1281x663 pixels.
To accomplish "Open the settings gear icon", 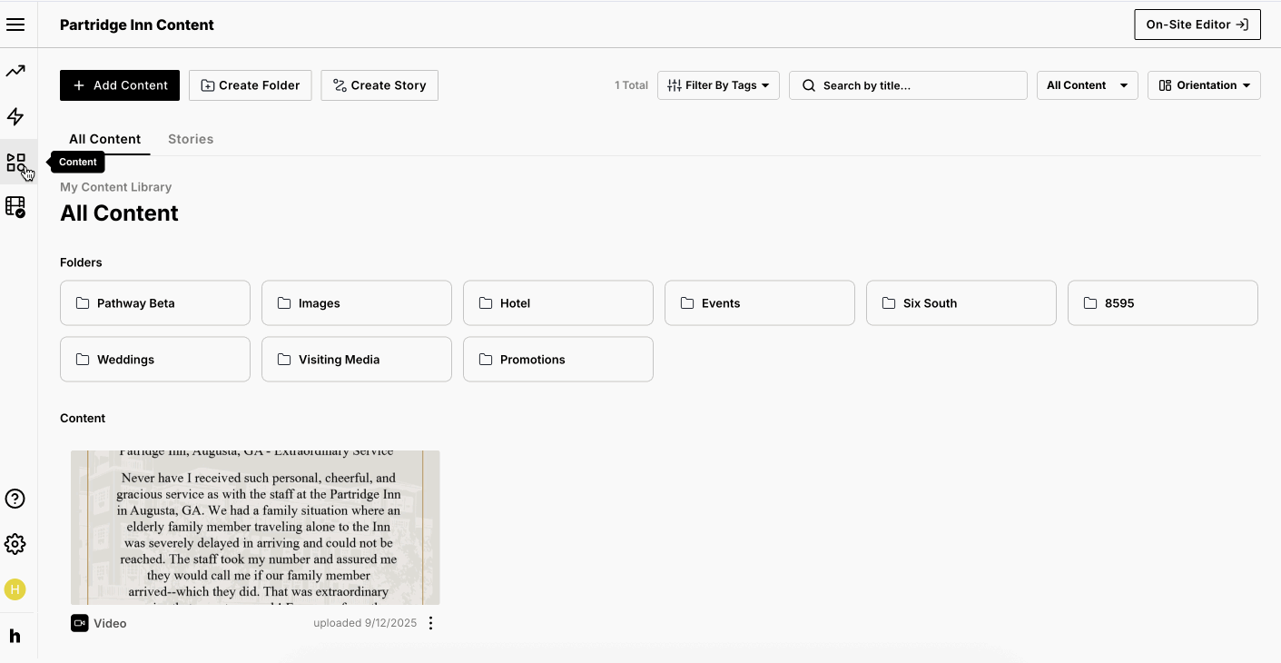I will pyautogui.click(x=15, y=543).
